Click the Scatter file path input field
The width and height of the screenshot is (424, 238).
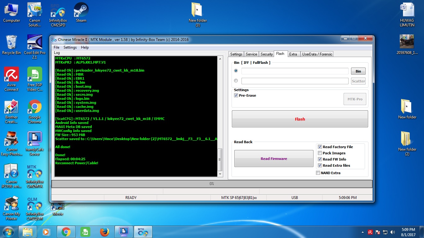(x=295, y=81)
